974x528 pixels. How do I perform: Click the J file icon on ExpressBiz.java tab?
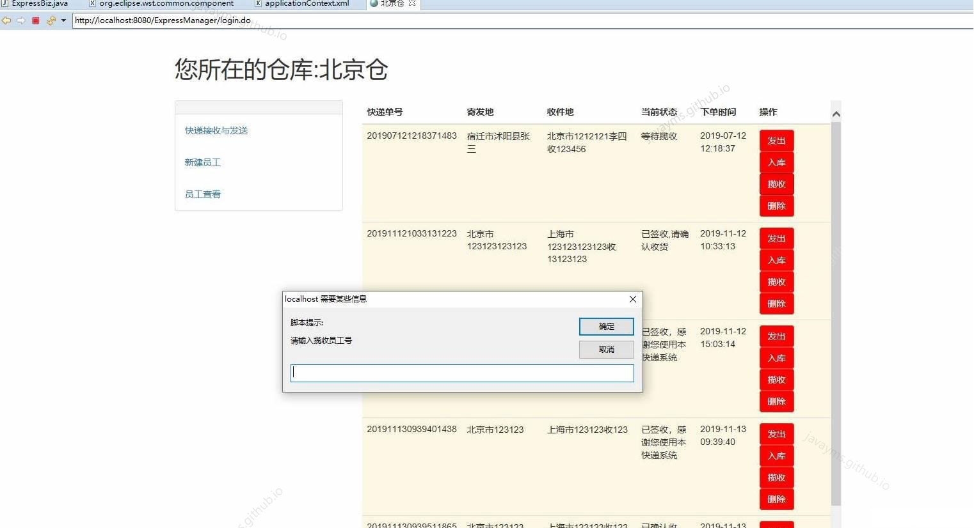6,3
